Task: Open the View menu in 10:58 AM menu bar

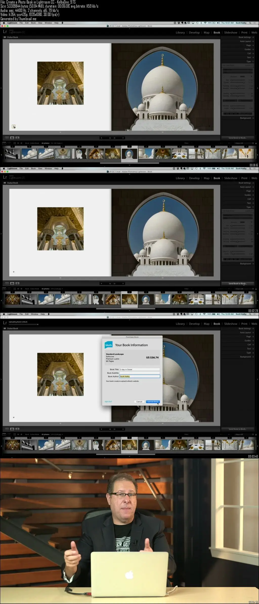Action: point(40,168)
